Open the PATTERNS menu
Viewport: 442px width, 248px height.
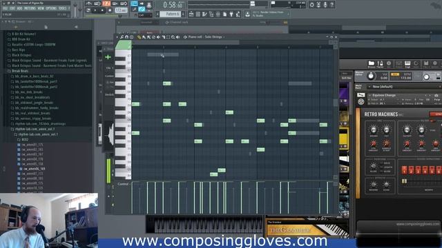30,8
